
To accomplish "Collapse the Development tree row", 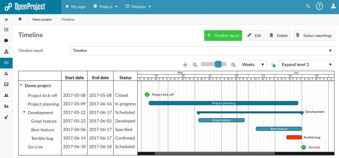I will [24, 112].
